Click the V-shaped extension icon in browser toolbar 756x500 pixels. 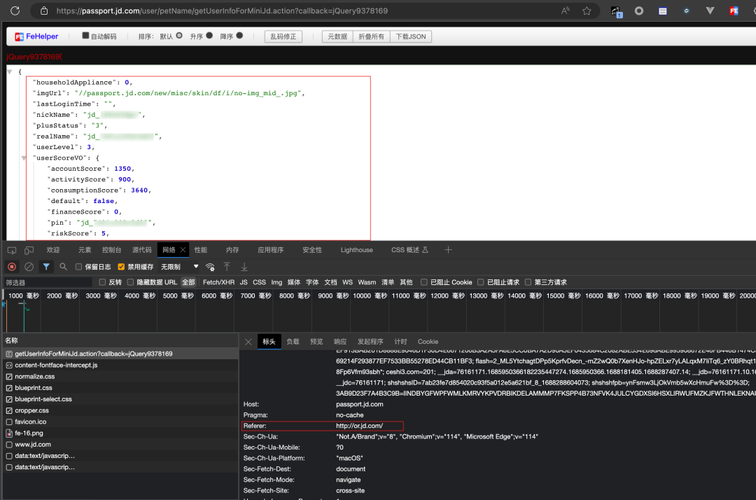(710, 11)
